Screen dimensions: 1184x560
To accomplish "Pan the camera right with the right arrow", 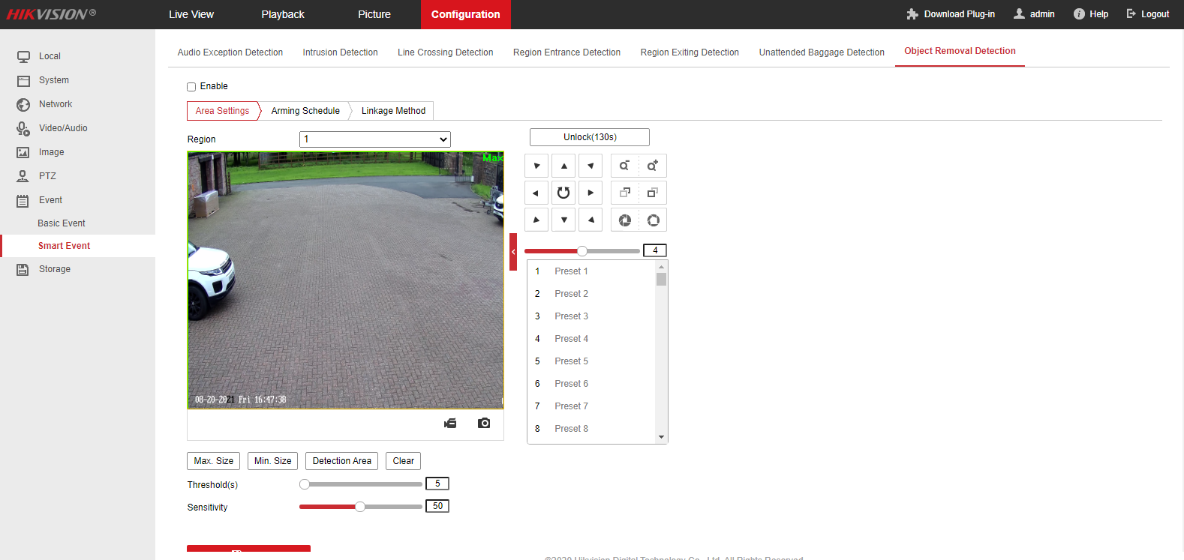I will pos(590,193).
